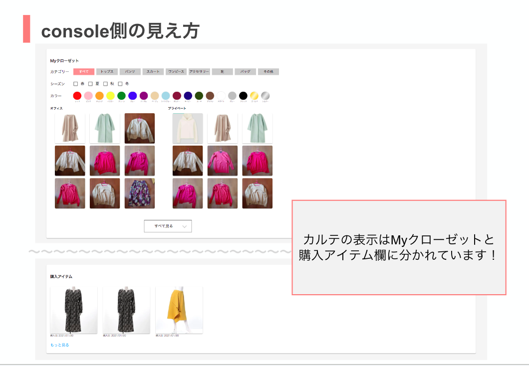
Task: View the yellow skirt purchased item
Action: [x=179, y=310]
